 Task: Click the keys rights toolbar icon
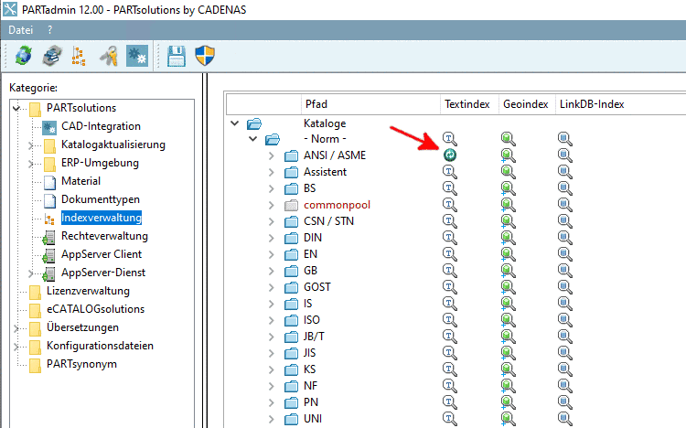pos(109,56)
